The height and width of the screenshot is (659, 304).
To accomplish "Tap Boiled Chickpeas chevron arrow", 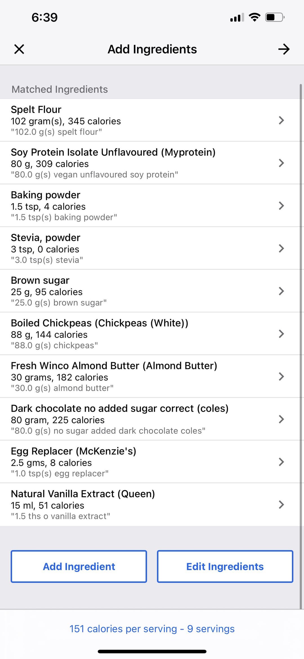I will [x=281, y=334].
